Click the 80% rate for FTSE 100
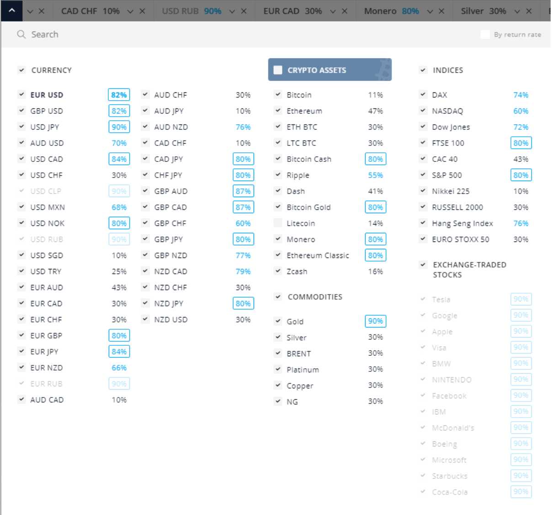552x515 pixels. tap(521, 143)
